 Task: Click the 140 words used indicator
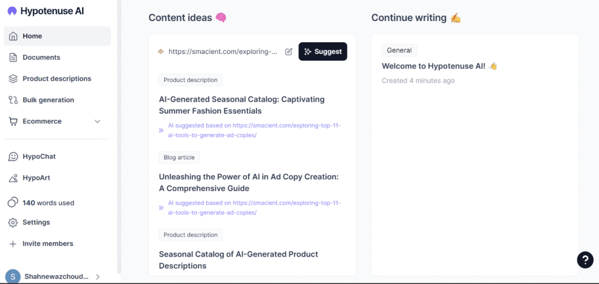(x=48, y=203)
